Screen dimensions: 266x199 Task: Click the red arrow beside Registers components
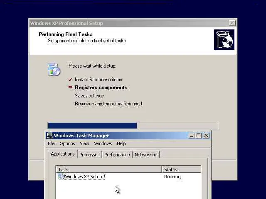(x=70, y=87)
